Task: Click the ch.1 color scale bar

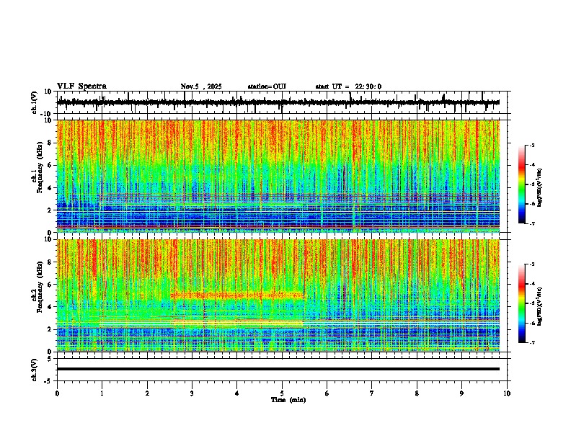Action: pyautogui.click(x=521, y=184)
